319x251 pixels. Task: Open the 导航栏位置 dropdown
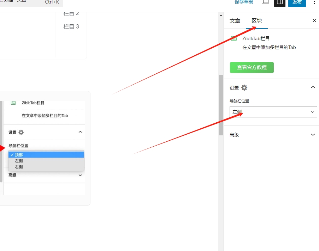pos(273,112)
